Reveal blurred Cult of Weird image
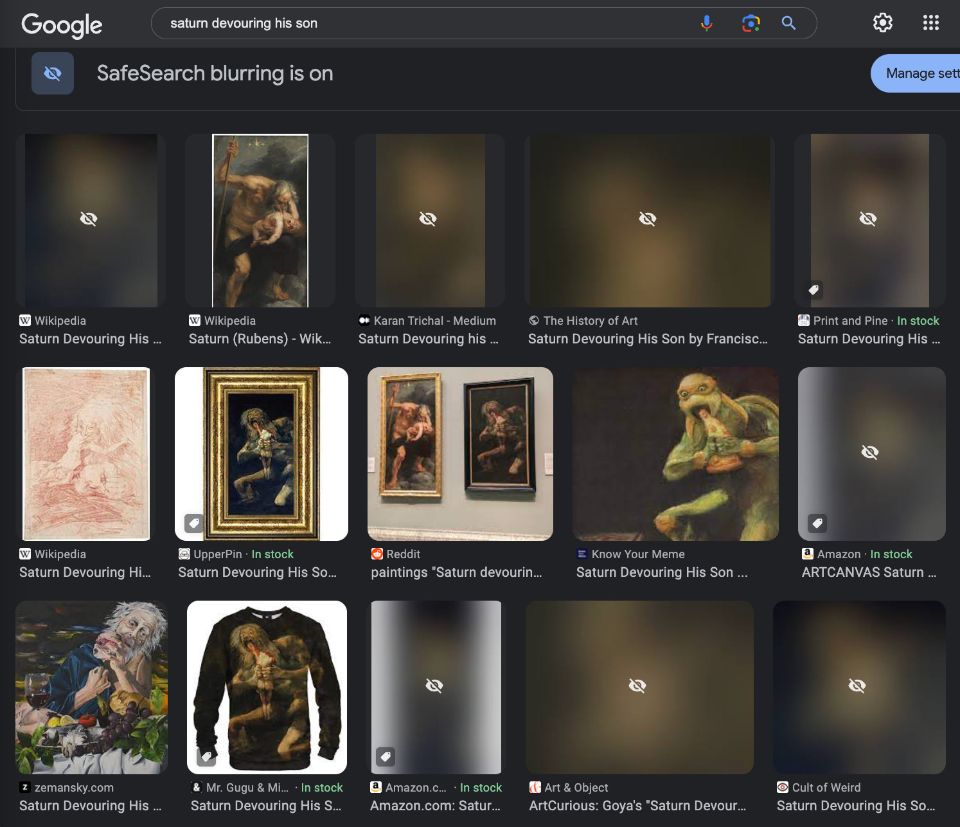 (857, 686)
